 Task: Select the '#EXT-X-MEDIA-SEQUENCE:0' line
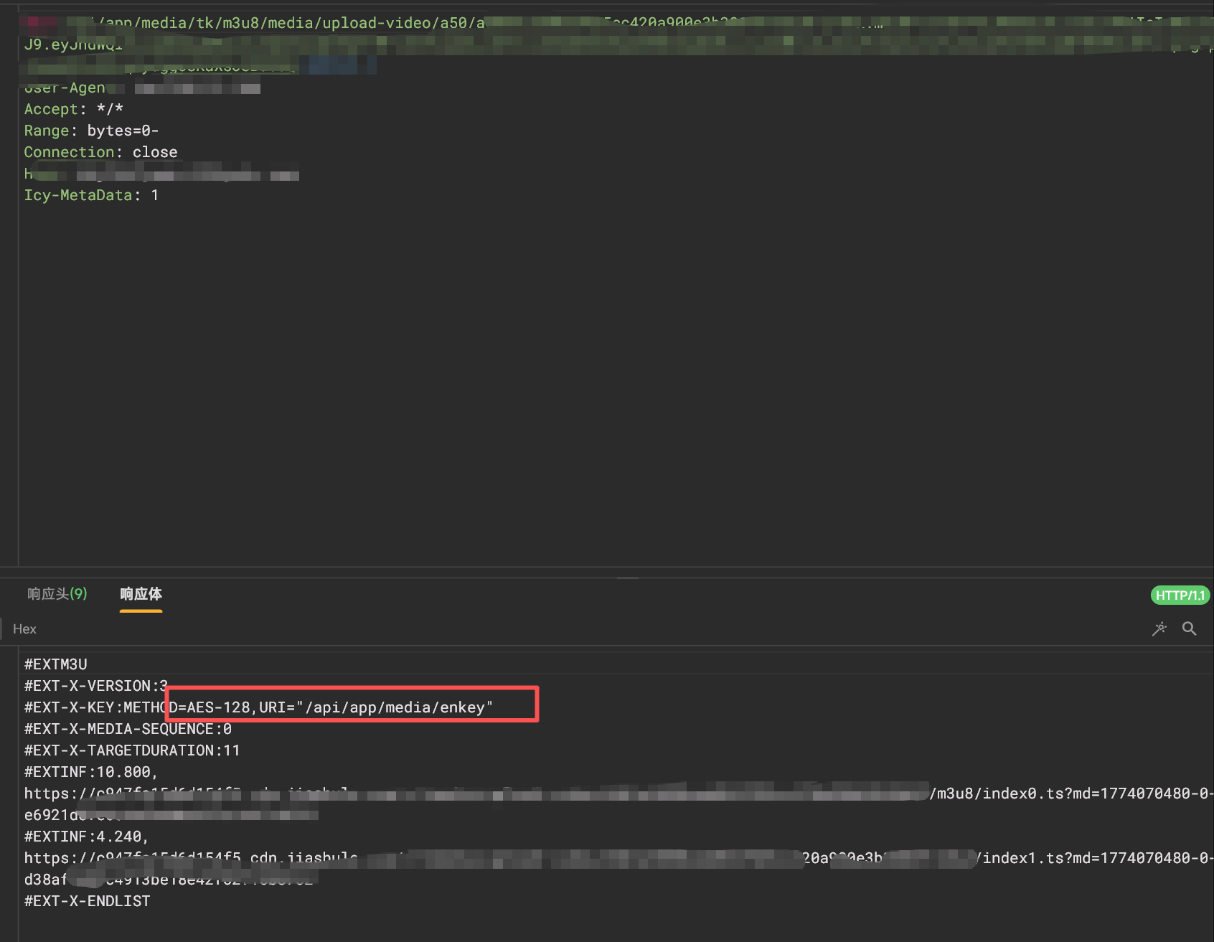click(x=128, y=729)
